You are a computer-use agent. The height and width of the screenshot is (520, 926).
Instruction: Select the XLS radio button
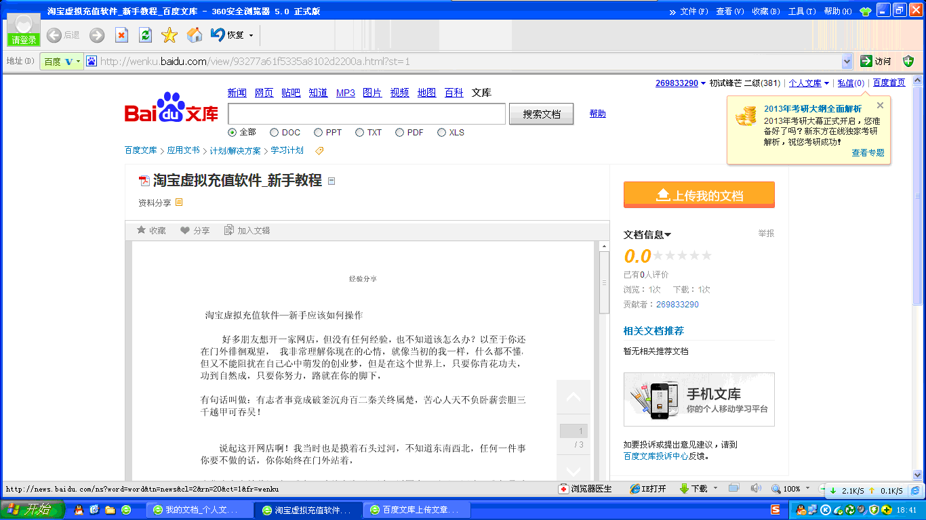coord(441,133)
